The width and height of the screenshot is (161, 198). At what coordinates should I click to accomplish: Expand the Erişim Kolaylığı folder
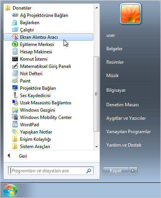pyautogui.click(x=32, y=139)
